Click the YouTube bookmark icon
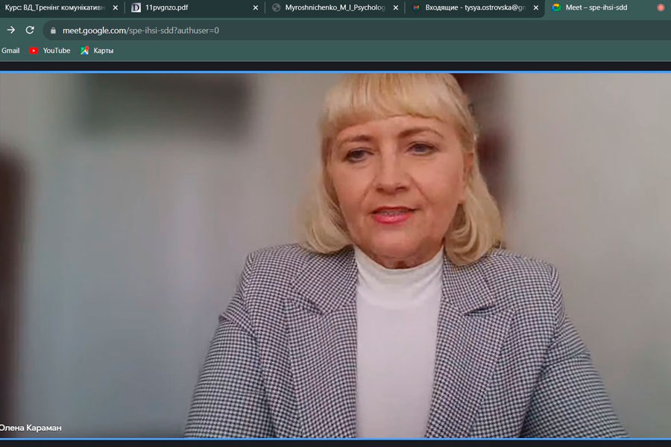This screenshot has width=671, height=447. pyautogui.click(x=34, y=51)
